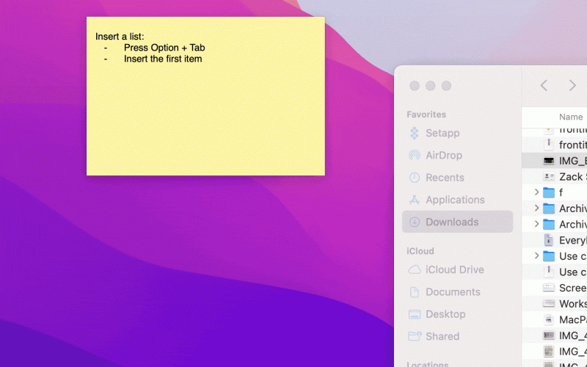
Task: Open Applications using its sidebar icon
Action: [x=414, y=200]
